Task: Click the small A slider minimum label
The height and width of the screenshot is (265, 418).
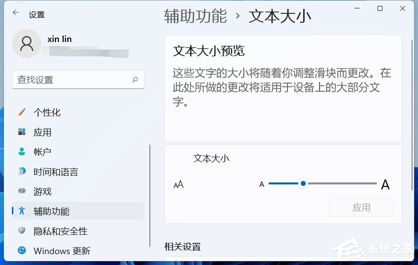Action: (x=262, y=184)
